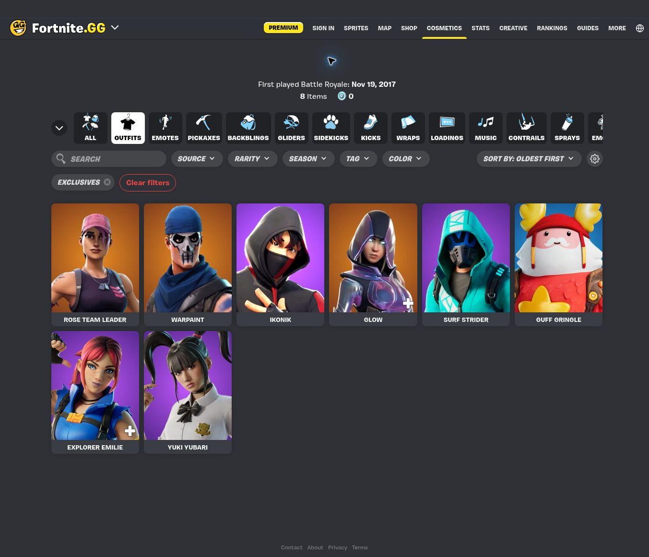Viewport: 649px width, 557px height.
Task: Select the All cosmetics category icon
Action: coord(90,128)
